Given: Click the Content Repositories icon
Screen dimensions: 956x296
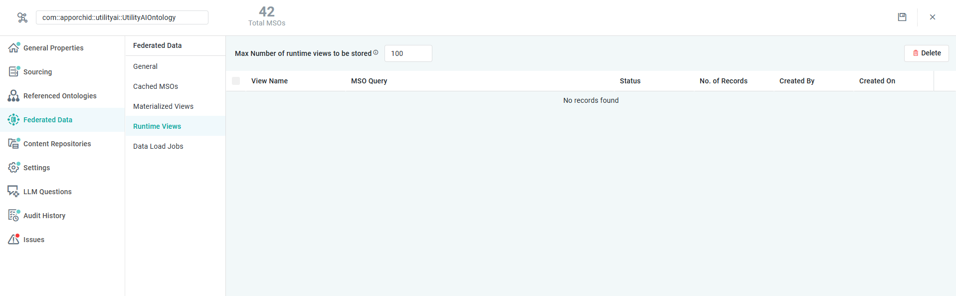Looking at the screenshot, I should click(13, 144).
